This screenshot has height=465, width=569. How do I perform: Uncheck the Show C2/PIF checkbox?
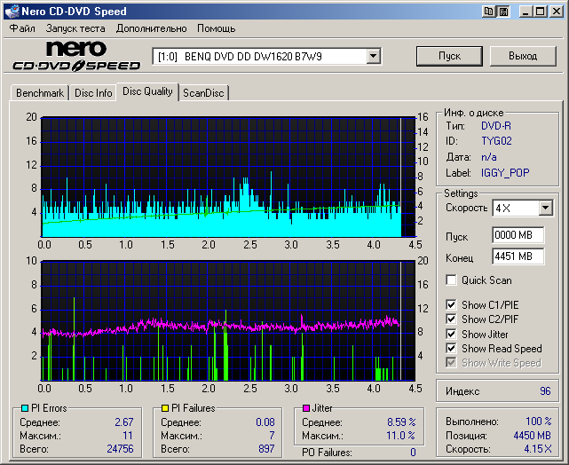pyautogui.click(x=452, y=320)
